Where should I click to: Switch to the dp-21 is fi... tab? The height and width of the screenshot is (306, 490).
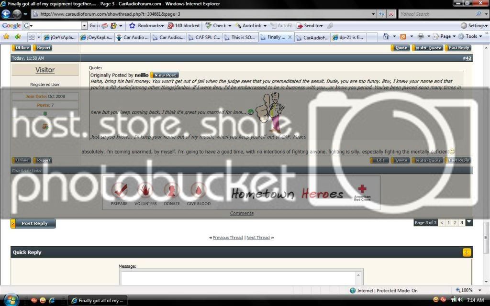[x=348, y=37]
